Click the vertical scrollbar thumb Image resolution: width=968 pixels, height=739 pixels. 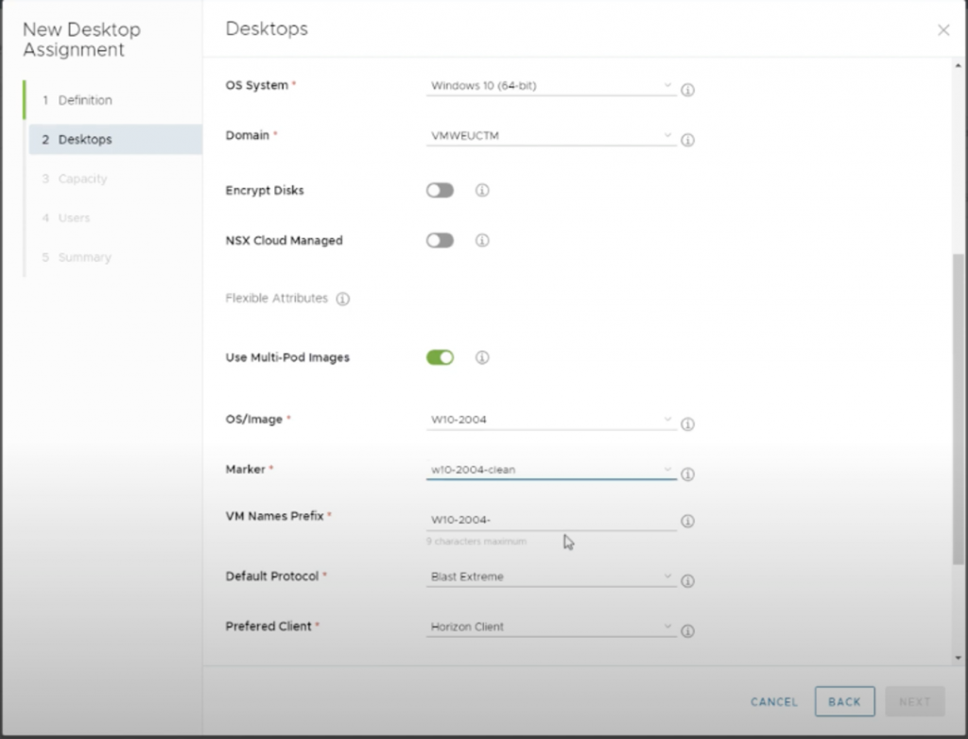pyautogui.click(x=959, y=411)
